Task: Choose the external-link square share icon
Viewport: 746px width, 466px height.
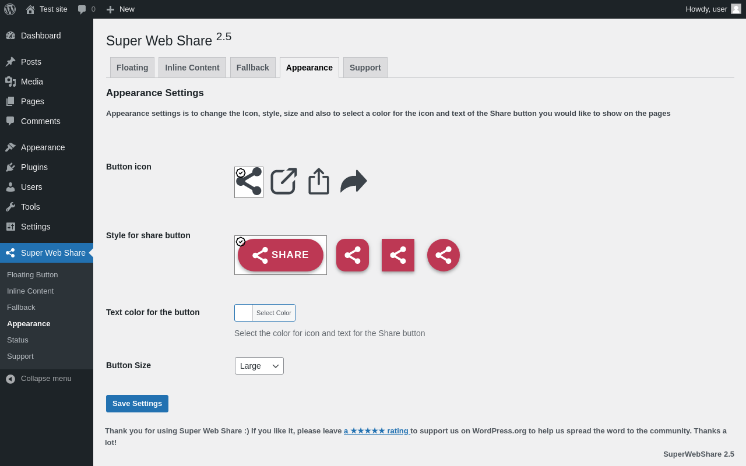Action: (x=284, y=181)
